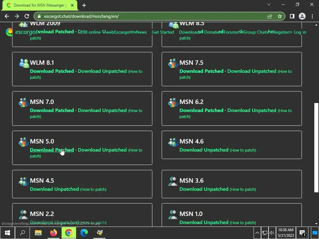Open Register in site navigation

click(281, 32)
